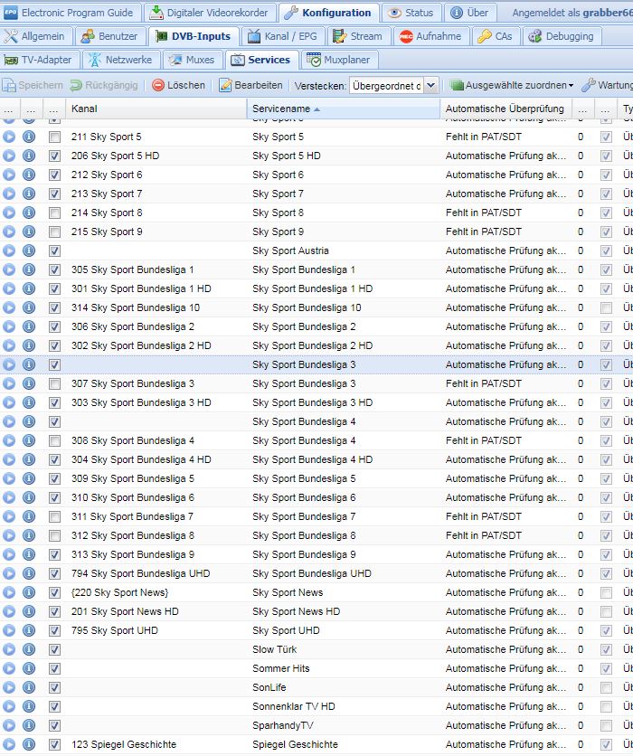
Task: Sort by Automatische Überprüfung column
Action: click(x=505, y=109)
